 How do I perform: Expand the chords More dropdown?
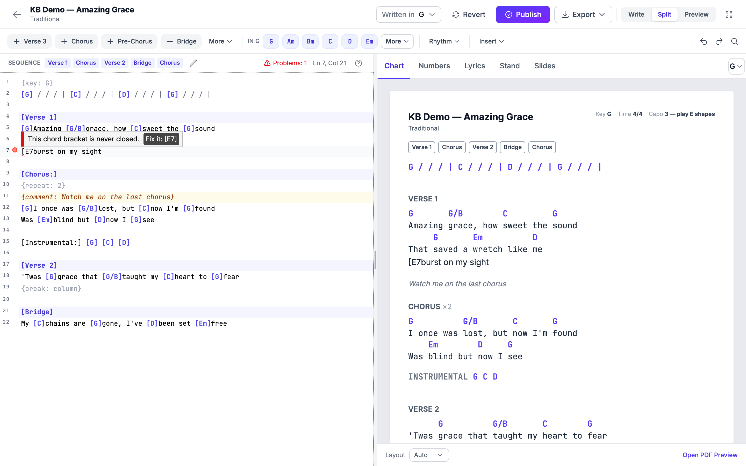click(x=397, y=41)
